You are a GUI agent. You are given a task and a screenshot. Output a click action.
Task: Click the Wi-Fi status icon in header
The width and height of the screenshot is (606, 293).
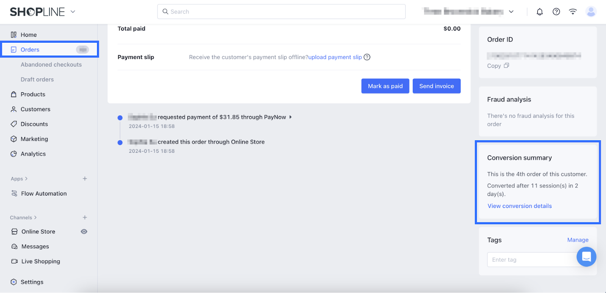573,12
